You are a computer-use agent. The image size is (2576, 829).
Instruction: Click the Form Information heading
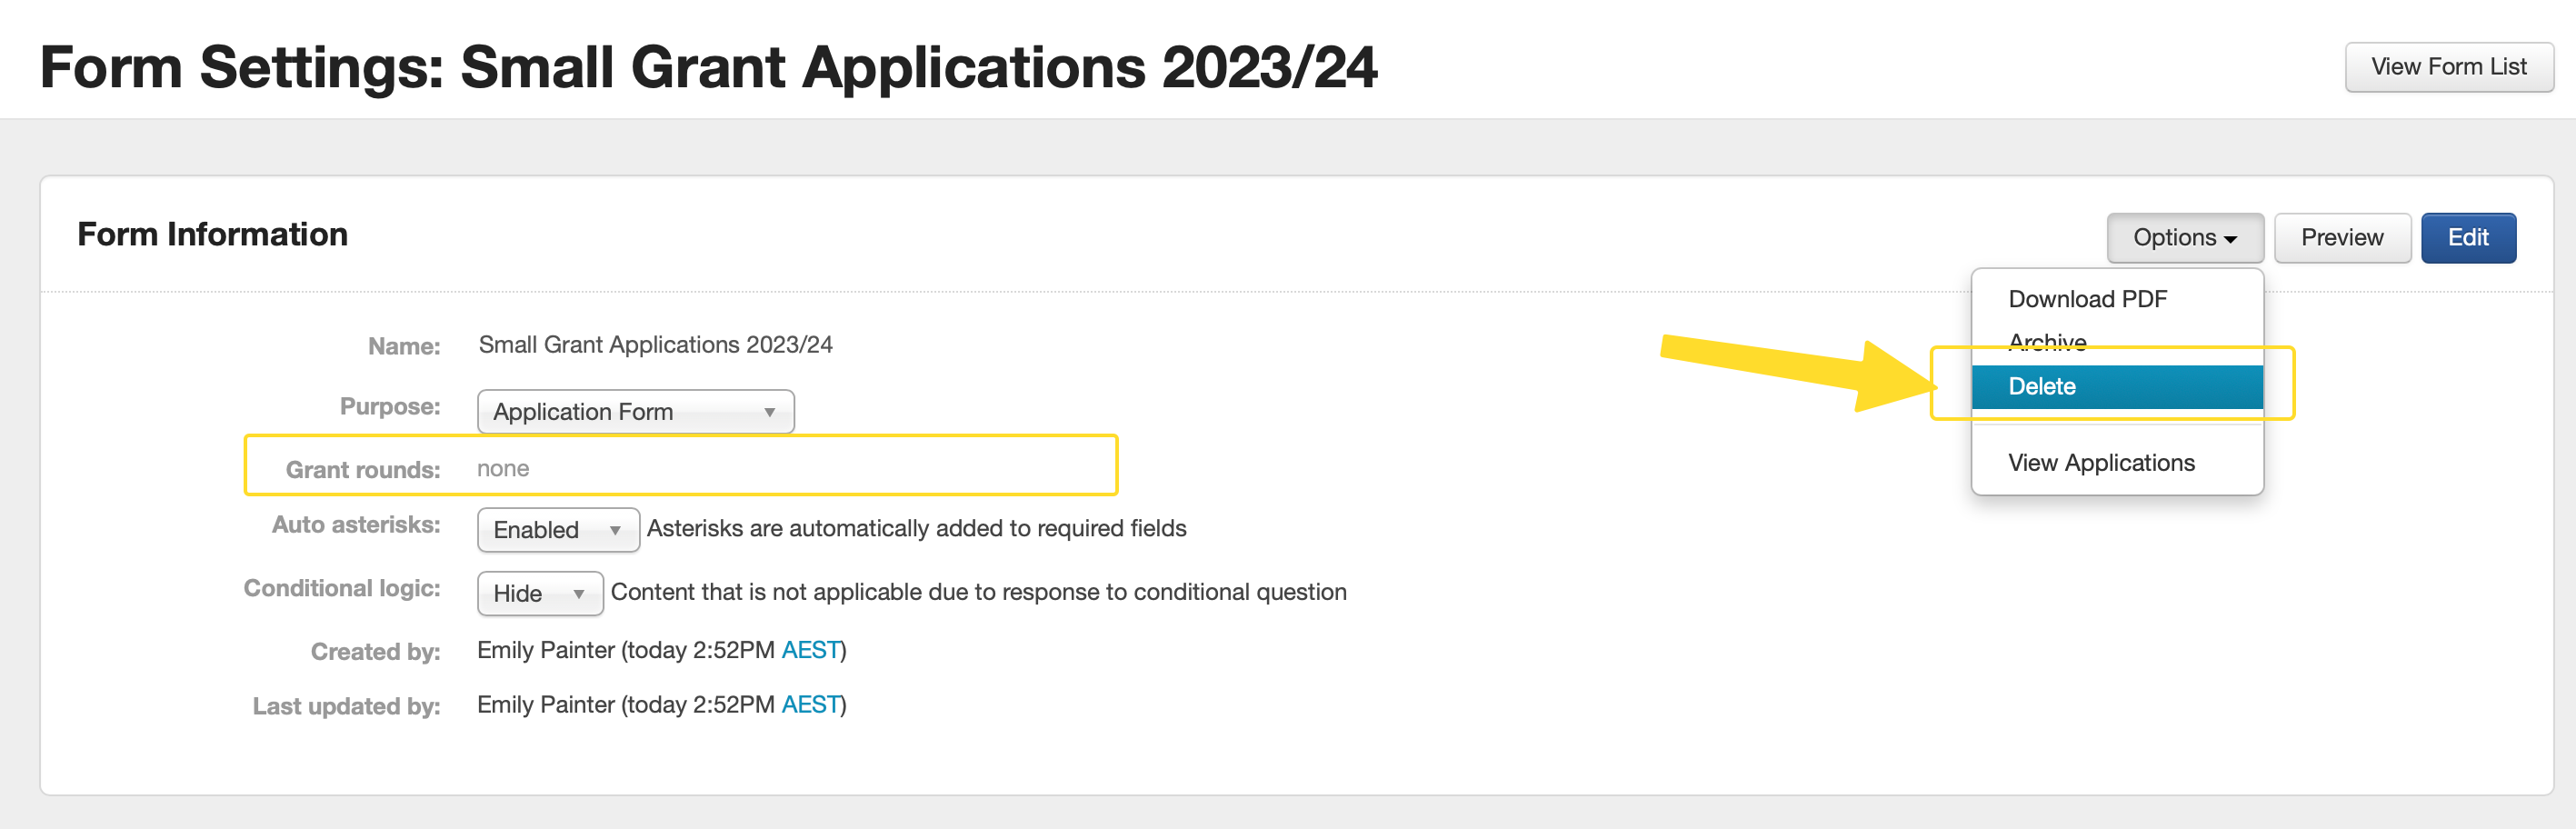click(212, 235)
